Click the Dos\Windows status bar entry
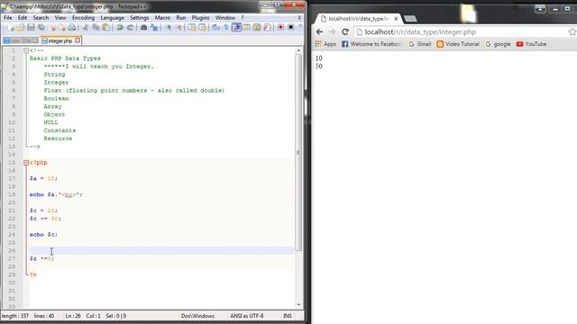The height and width of the screenshot is (324, 577). [197, 316]
